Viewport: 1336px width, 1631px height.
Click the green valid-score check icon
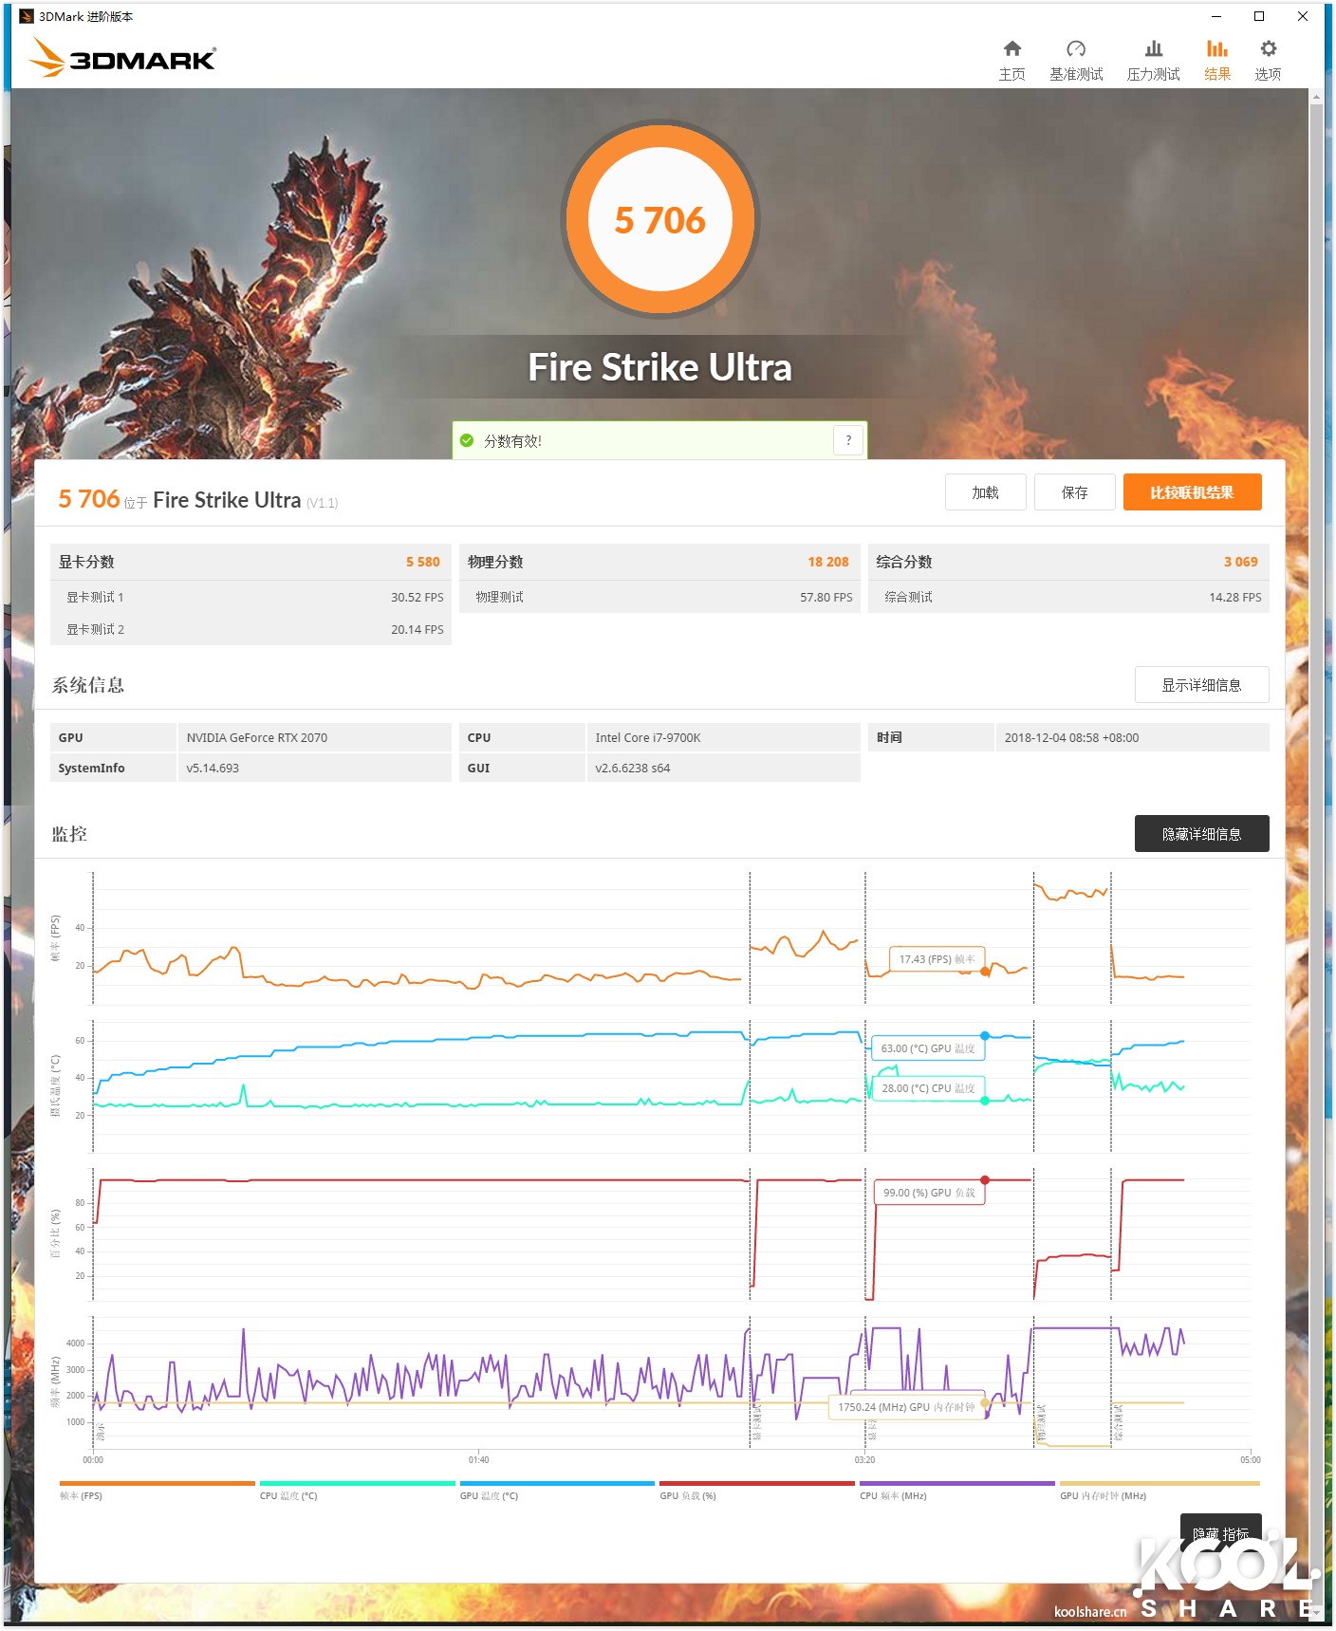point(466,440)
